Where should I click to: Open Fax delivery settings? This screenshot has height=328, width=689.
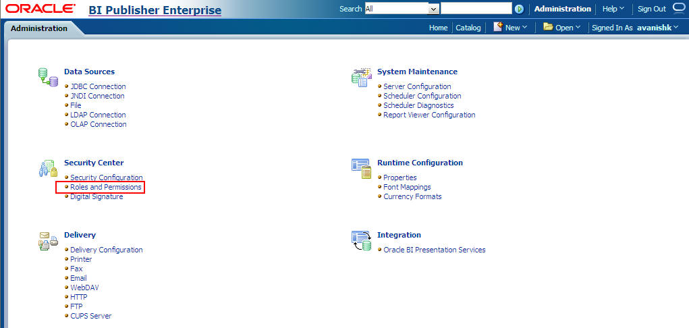76,269
